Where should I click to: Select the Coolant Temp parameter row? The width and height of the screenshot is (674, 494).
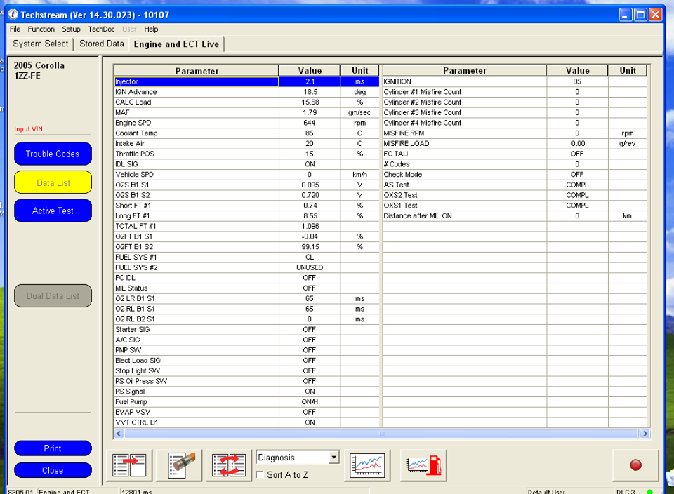click(196, 133)
